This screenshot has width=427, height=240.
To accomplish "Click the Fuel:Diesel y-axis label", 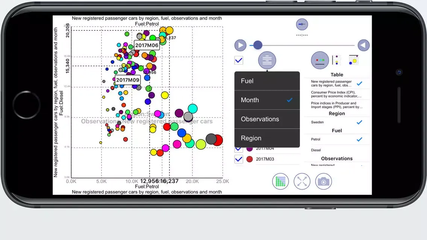I will coord(61,103).
